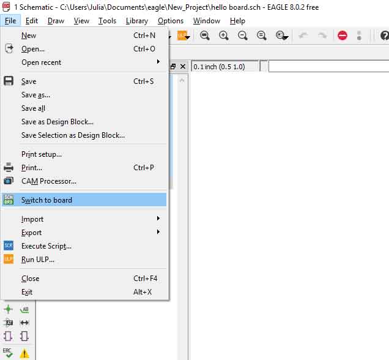Expand the Open recent submenu

[x=84, y=62]
